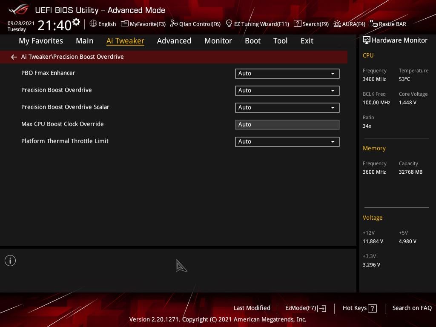This screenshot has width=436, height=327.
Task: Click +12V value 11.884 V
Action: tap(373, 241)
